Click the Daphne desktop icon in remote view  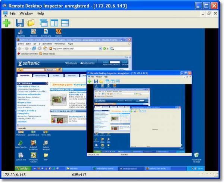59,33
